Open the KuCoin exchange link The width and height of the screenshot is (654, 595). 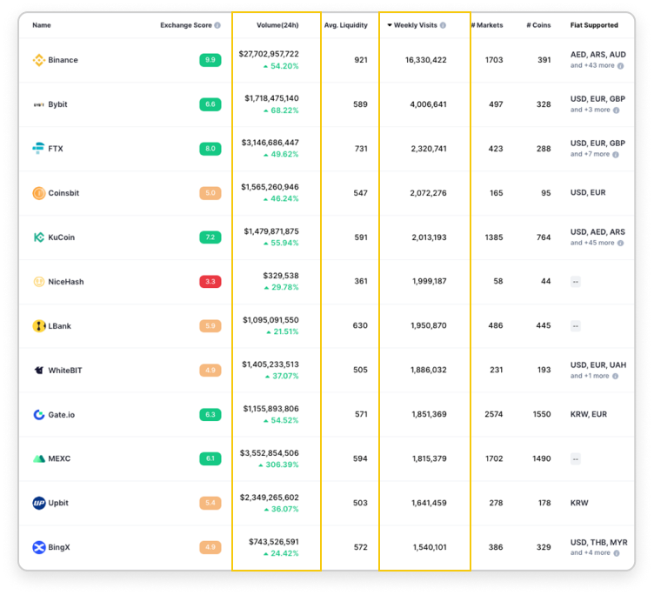coord(61,237)
